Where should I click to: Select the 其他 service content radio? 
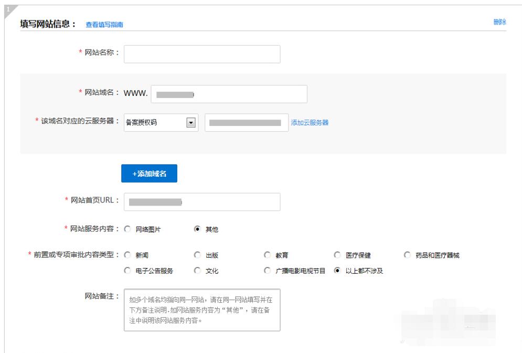[197, 229]
